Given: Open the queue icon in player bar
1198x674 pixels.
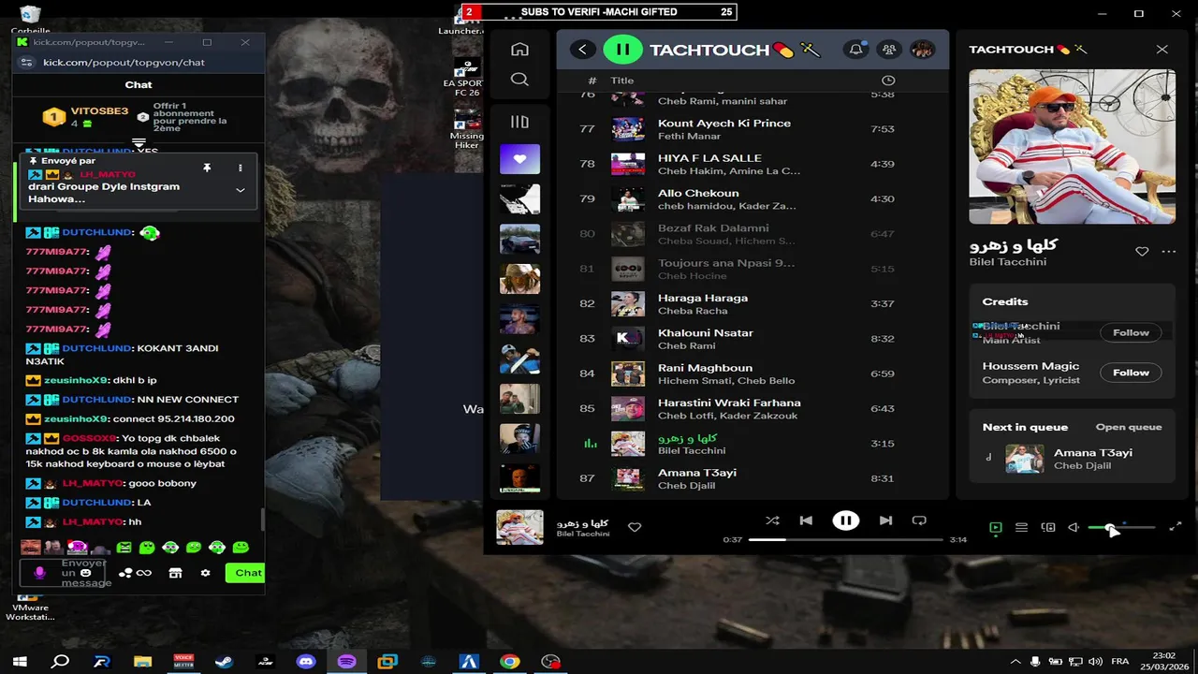Looking at the screenshot, I should [x=1022, y=528].
